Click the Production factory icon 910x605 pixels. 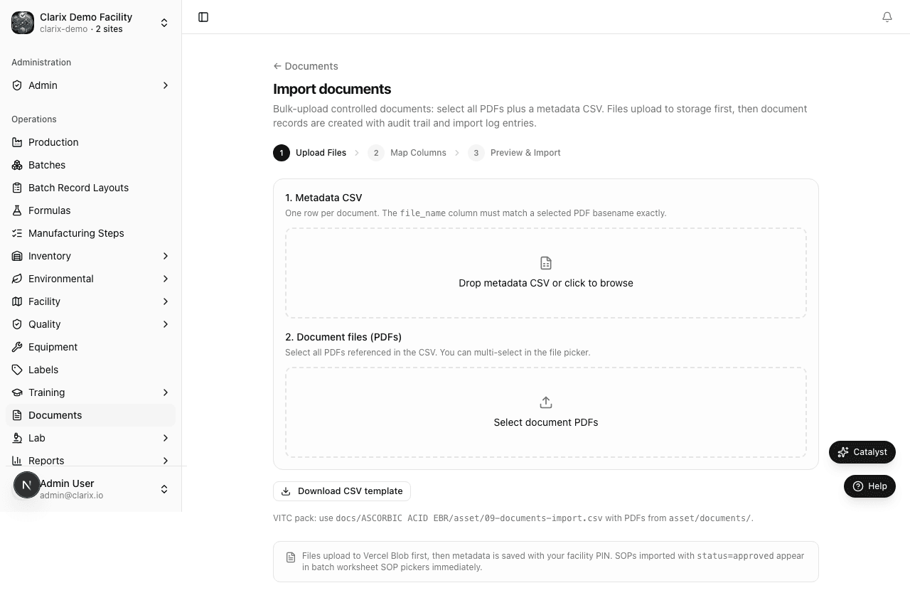tap(17, 142)
